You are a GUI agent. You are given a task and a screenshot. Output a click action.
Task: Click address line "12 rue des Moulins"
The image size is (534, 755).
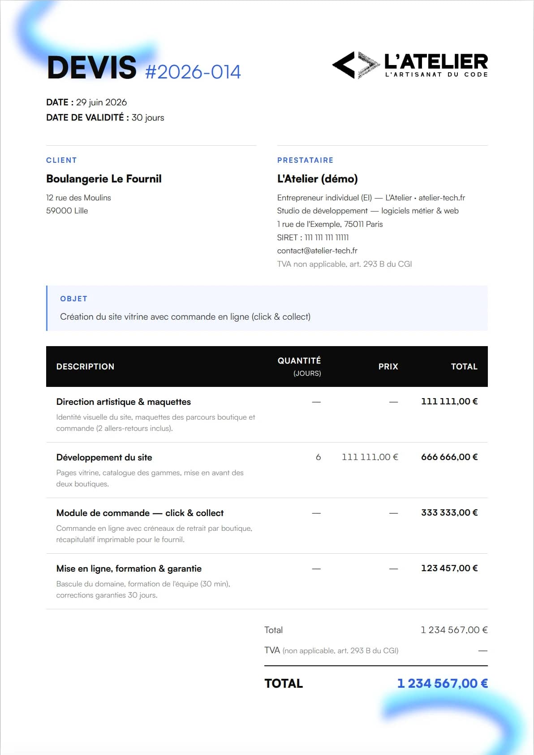point(78,198)
